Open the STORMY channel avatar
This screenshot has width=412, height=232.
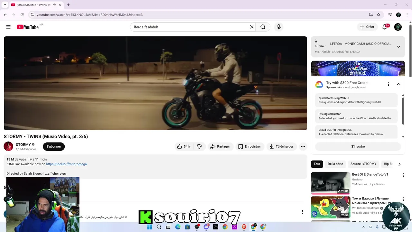pyautogui.click(x=8, y=146)
